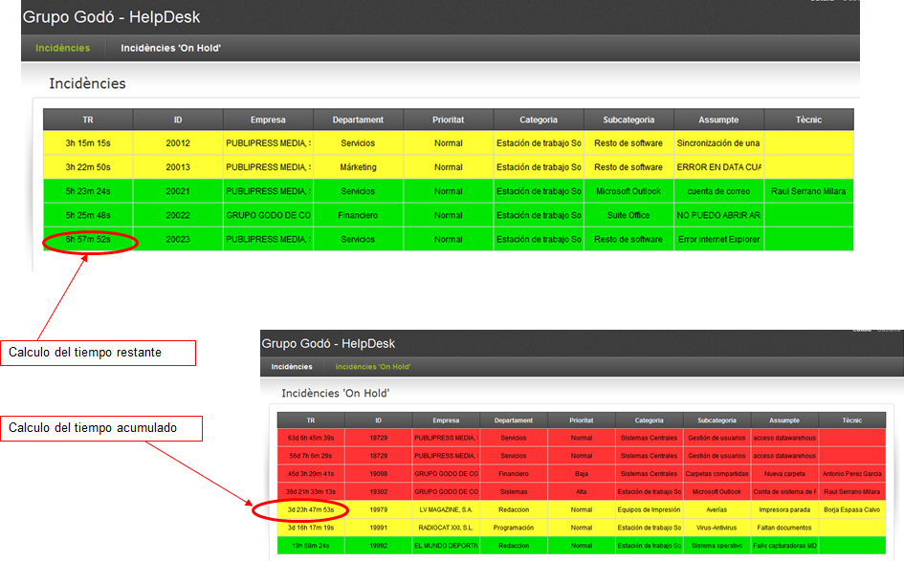Select incident row with ID 20013
The height and width of the screenshot is (561, 904).
(x=178, y=167)
